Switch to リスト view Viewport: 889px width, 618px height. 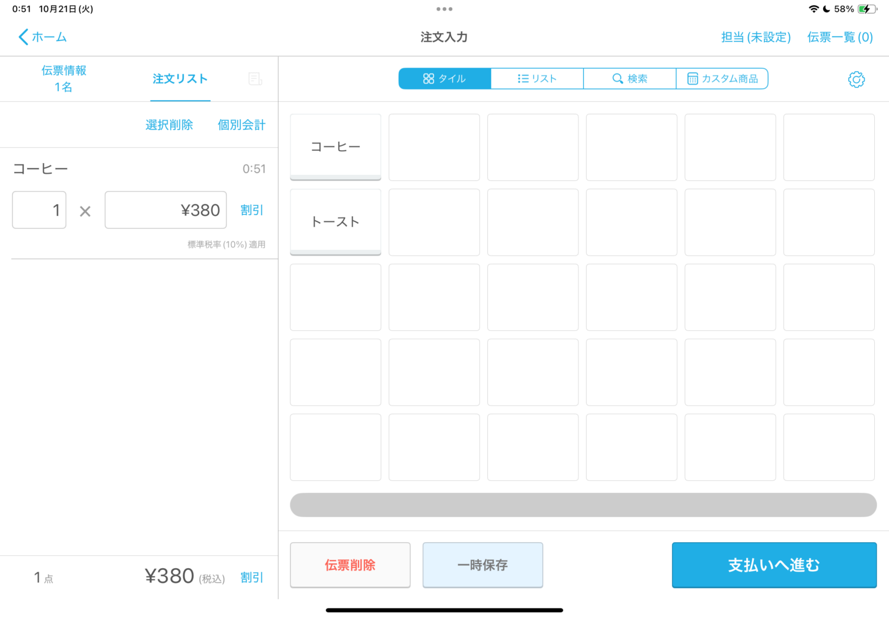pos(537,79)
